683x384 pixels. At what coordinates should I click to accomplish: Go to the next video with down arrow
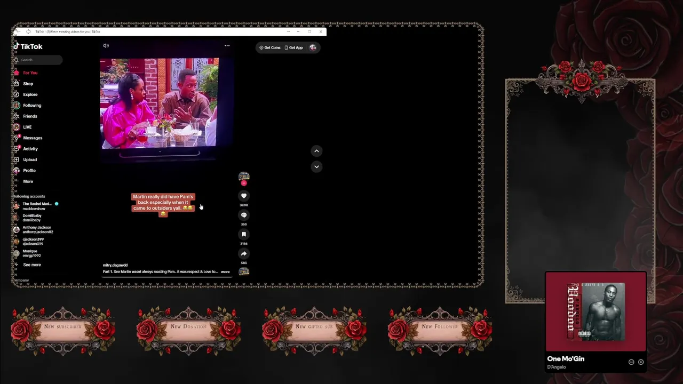316,166
